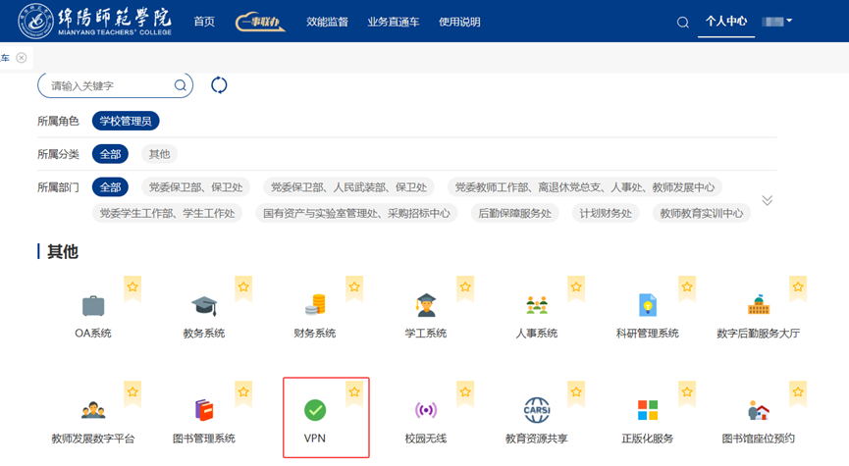Open 效能监督 menu item
Screen dimensions: 849x466
pyautogui.click(x=327, y=22)
